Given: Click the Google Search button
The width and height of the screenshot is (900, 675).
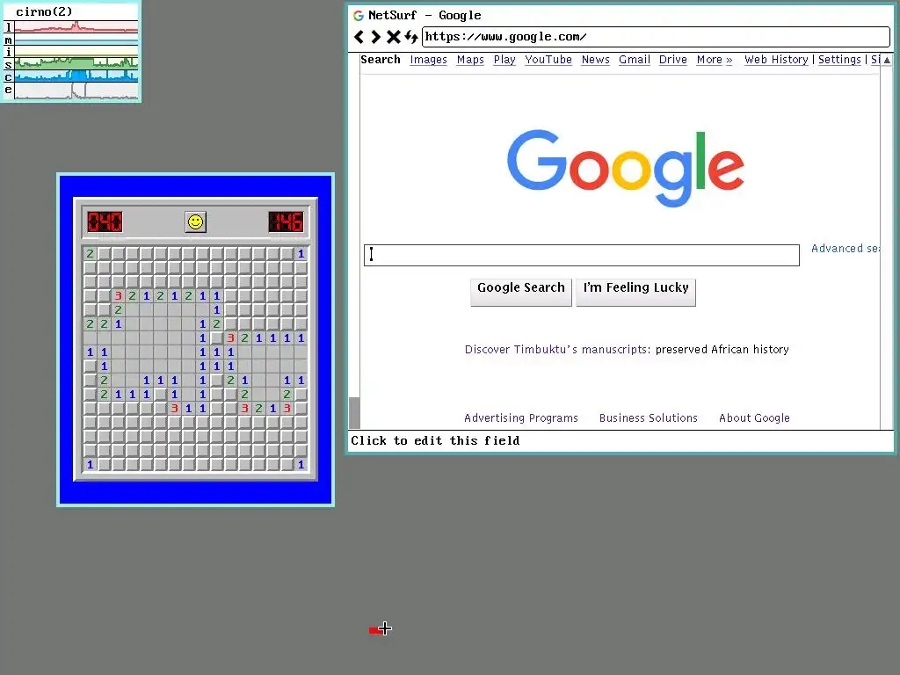Looking at the screenshot, I should tap(521, 292).
